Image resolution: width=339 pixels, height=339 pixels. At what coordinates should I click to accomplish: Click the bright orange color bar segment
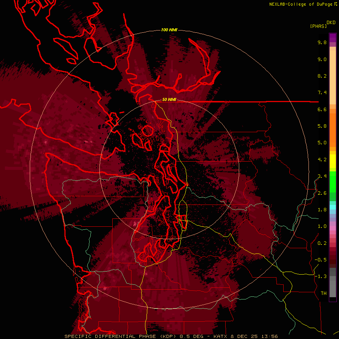pyautogui.click(x=333, y=130)
